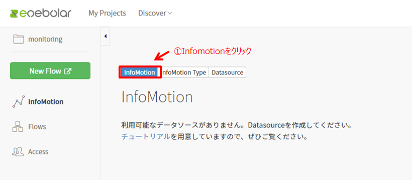412x180 pixels.
Task: Click the enebular logo
Action: coord(41,13)
